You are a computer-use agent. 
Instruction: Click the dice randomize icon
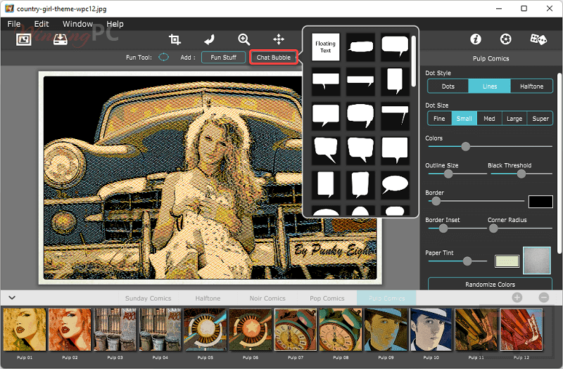point(538,39)
